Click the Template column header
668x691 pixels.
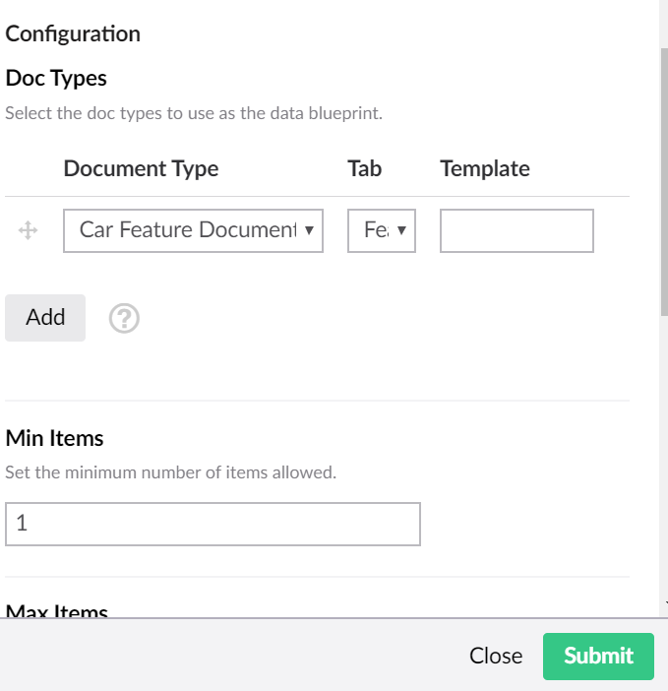click(x=485, y=168)
